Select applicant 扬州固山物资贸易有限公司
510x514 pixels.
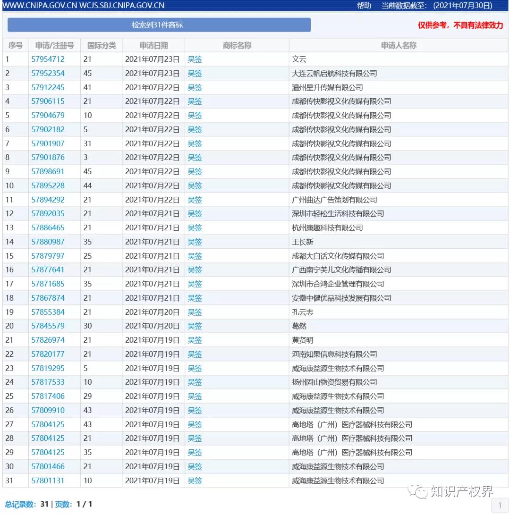click(x=334, y=382)
